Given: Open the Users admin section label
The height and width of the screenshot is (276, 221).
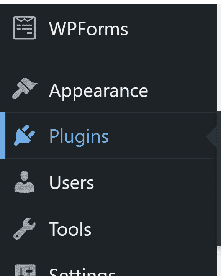Looking at the screenshot, I should 72,182.
